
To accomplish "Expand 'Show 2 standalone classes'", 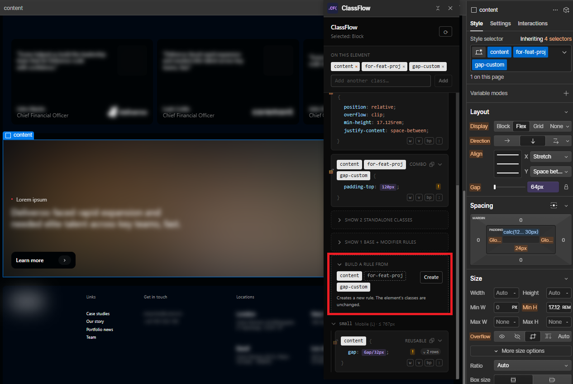I will point(390,220).
